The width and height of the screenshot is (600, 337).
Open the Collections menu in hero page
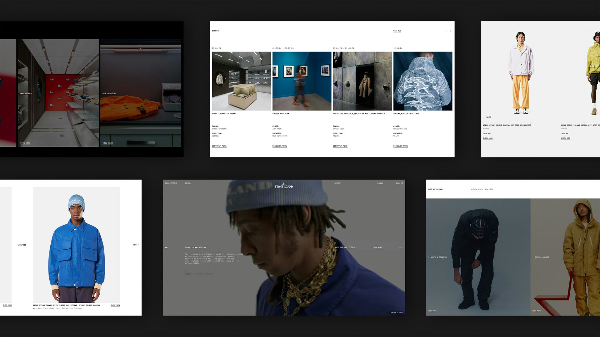pos(171,183)
